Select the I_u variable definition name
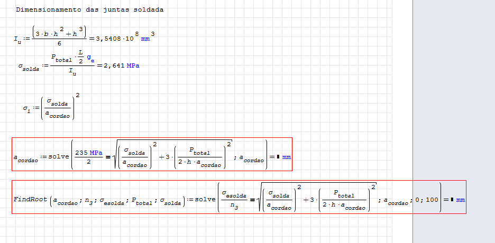 tap(17, 39)
